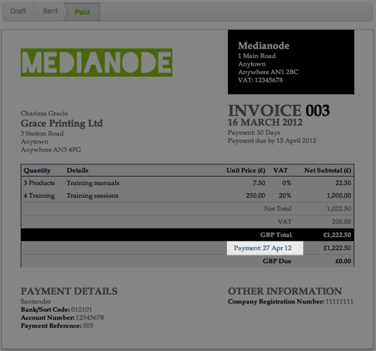Image resolution: width=376 pixels, height=351 pixels.
Task: Click the INVOICE 003 heading
Action: coord(278,110)
